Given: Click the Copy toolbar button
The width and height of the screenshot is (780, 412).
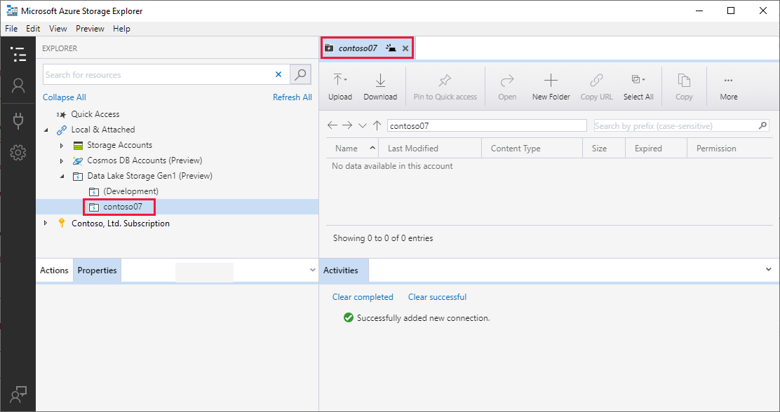Looking at the screenshot, I should (684, 86).
